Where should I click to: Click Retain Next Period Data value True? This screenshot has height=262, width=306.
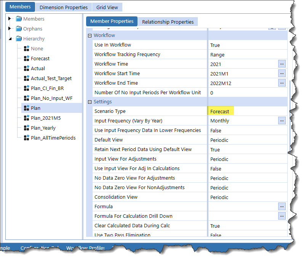215,149
